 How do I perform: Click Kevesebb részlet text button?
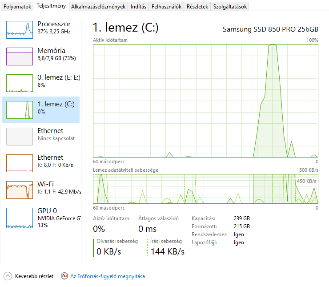click(34, 276)
